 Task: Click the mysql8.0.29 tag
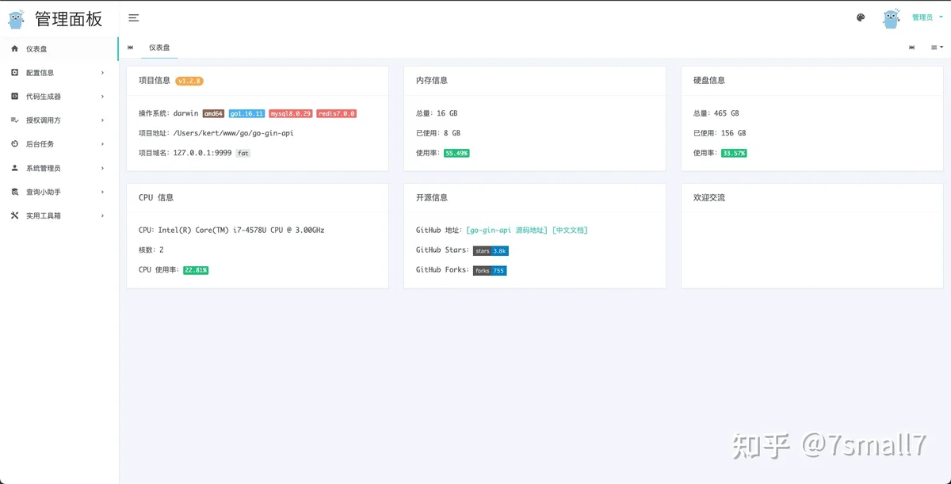(291, 113)
